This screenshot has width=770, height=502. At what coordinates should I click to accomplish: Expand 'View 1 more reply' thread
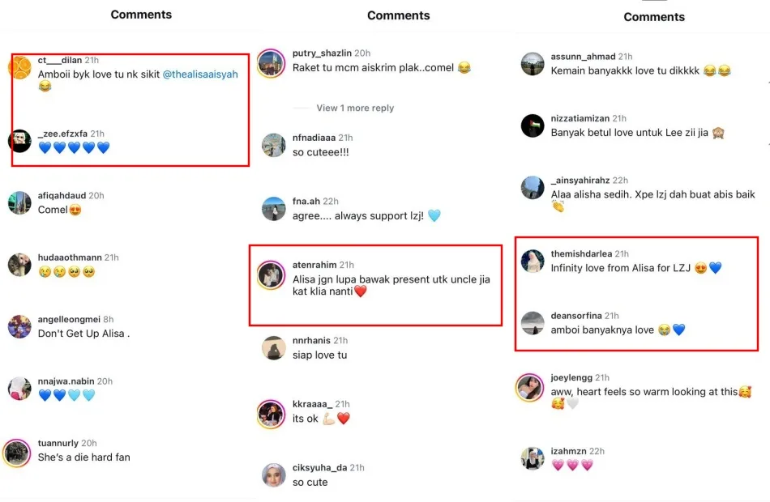pos(355,108)
